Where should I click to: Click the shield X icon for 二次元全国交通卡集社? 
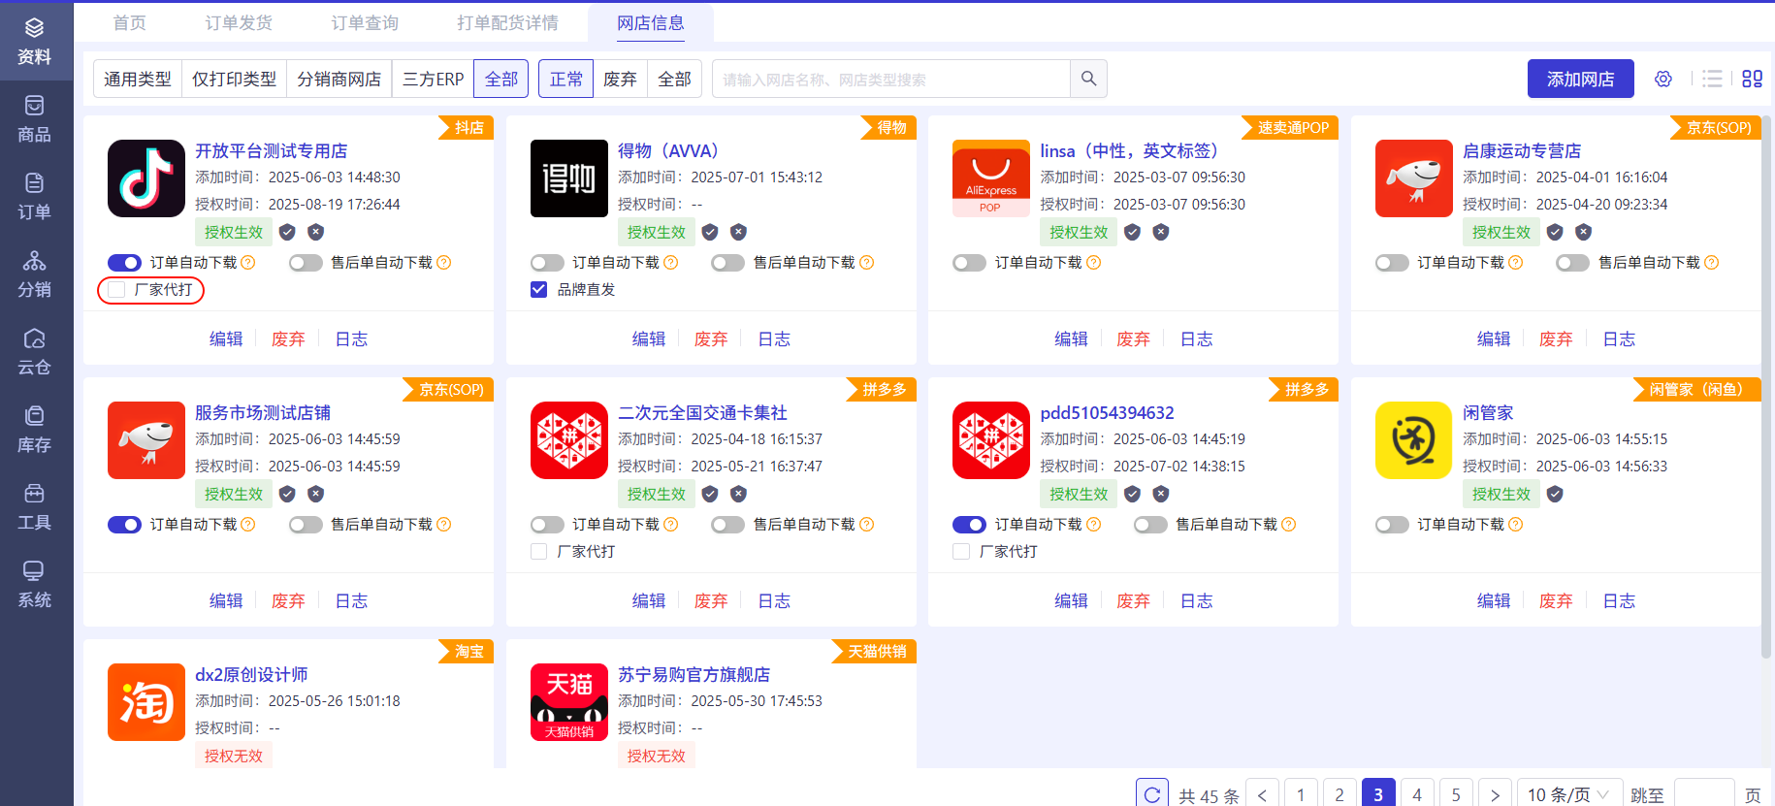[738, 494]
